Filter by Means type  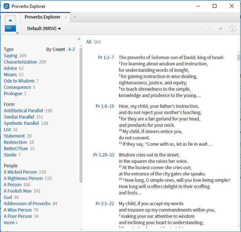(x=10, y=75)
